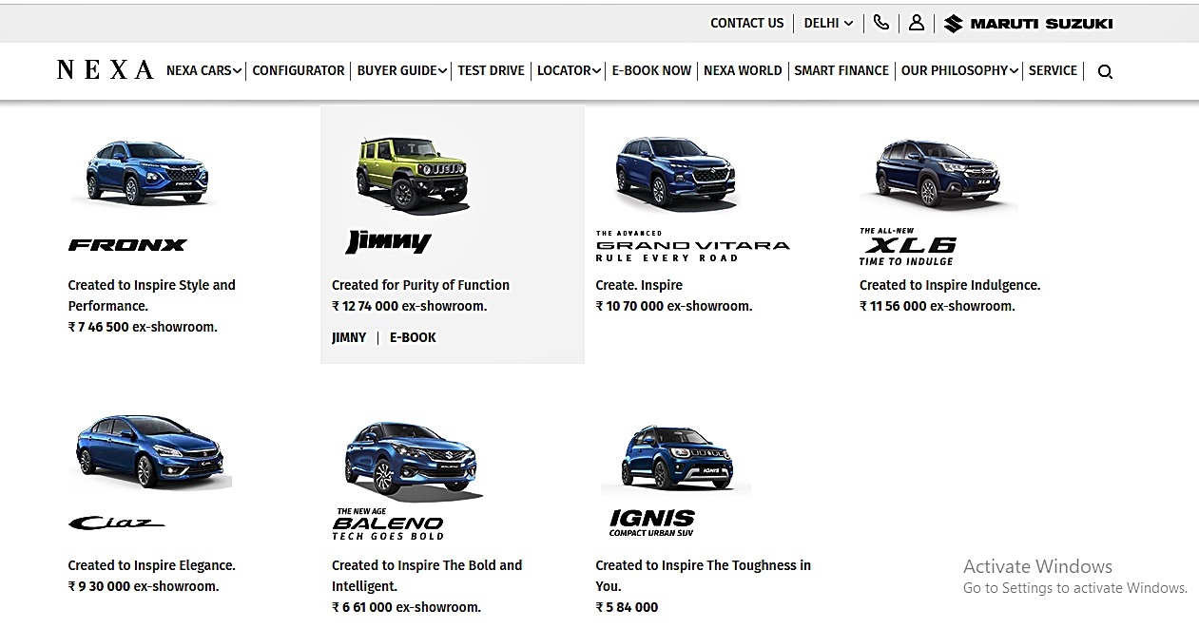1199x628 pixels.
Task: Click the CONTACT US link
Action: (x=747, y=23)
